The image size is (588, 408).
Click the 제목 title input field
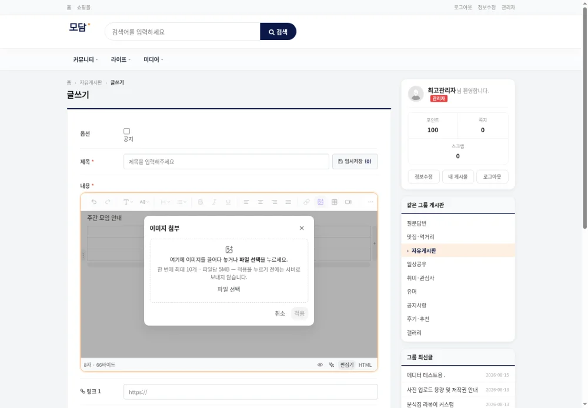[x=226, y=162]
